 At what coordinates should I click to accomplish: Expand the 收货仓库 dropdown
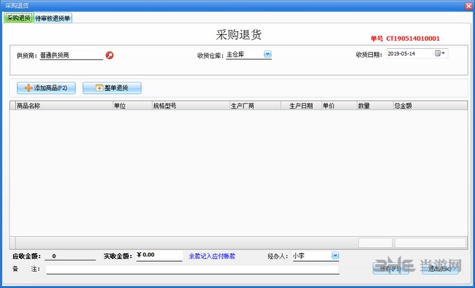coord(267,54)
